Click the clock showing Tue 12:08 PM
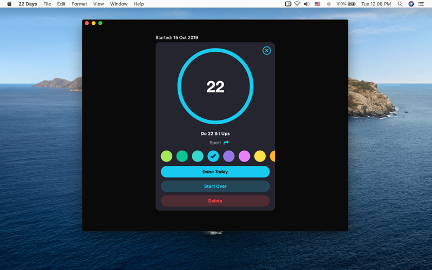The image size is (432, 270). [376, 4]
